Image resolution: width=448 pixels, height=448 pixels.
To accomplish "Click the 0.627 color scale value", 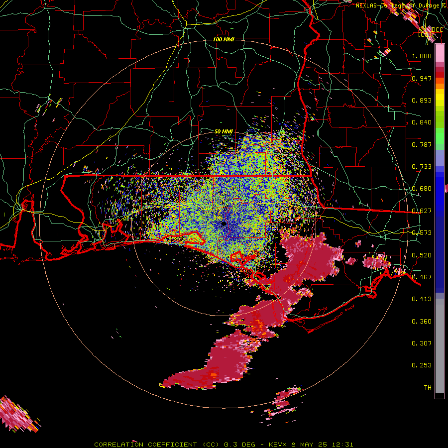I will coord(422,211).
